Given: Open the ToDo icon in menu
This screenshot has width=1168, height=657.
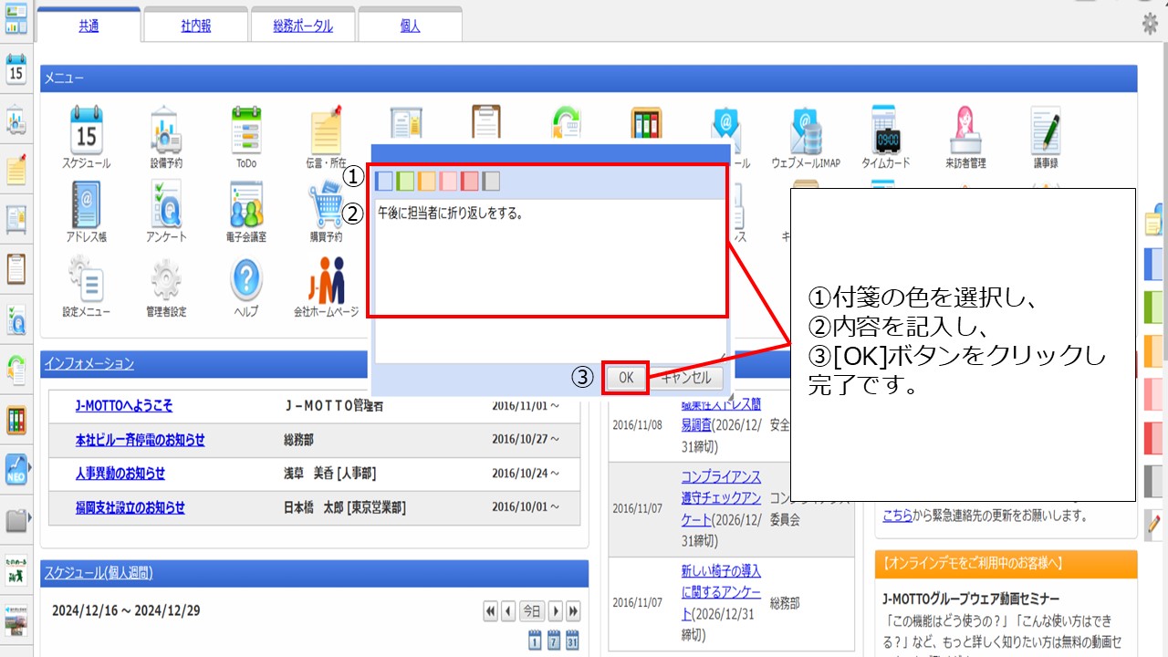Looking at the screenshot, I should coord(246,130).
